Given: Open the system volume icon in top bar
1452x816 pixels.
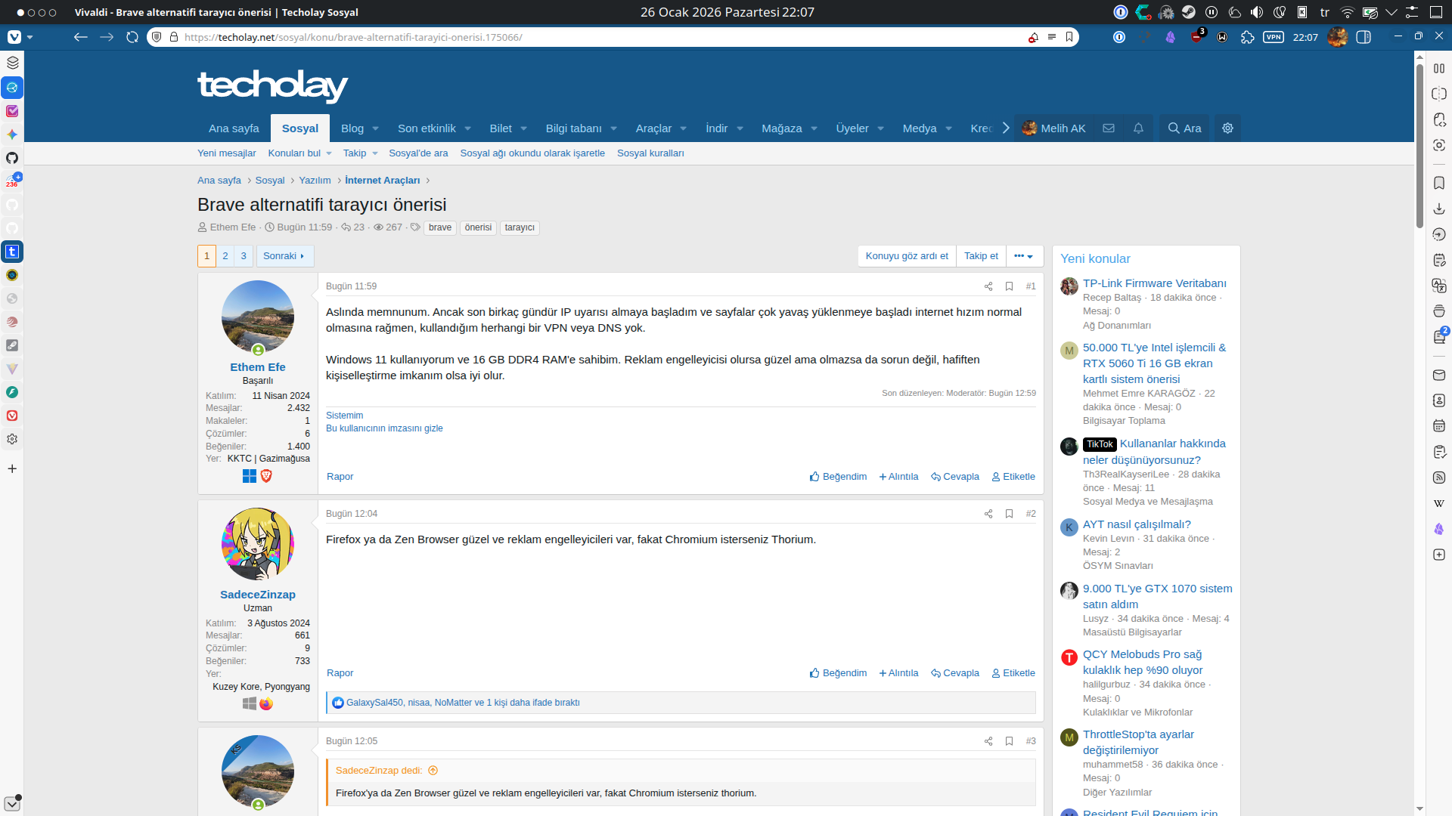Looking at the screenshot, I should pos(1256,12).
